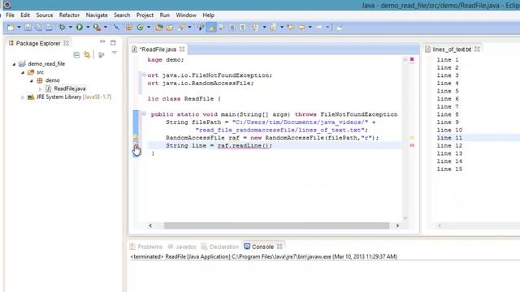Collapse the demo_read_file project node
Screen dimensions: 520x292
click(x=14, y=64)
